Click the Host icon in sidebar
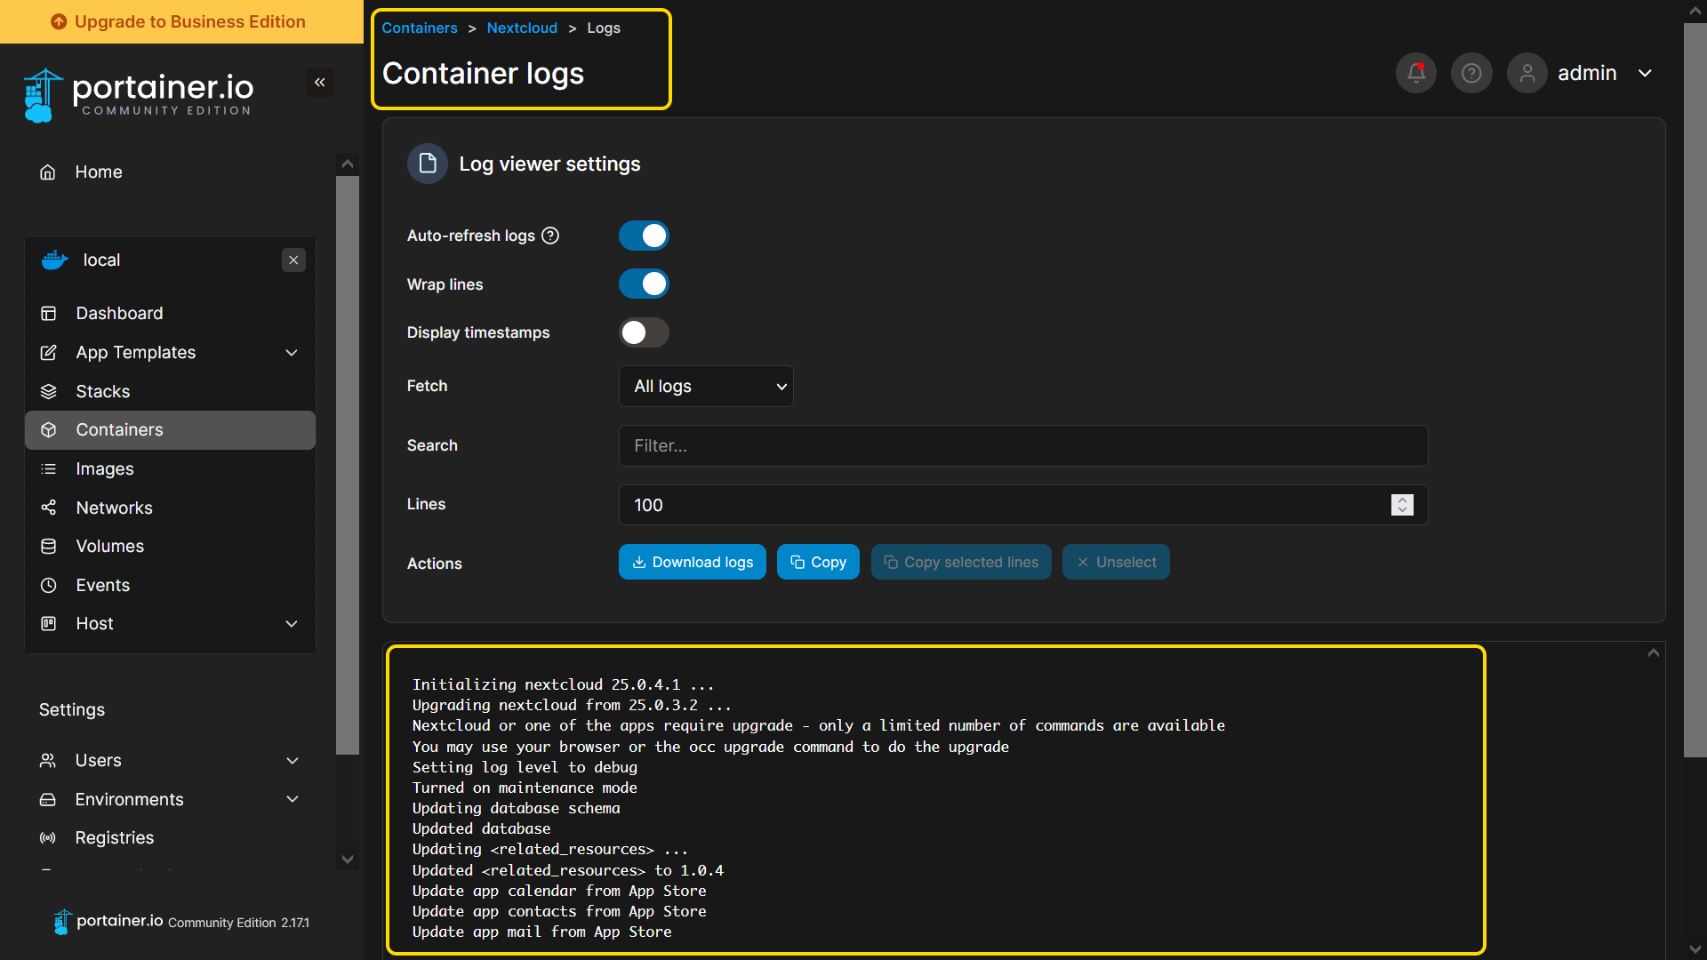Viewport: 1707px width, 960px height. pos(49,624)
